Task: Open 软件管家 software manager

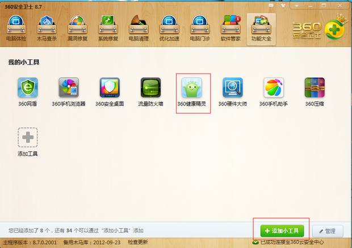Action: pos(231,28)
